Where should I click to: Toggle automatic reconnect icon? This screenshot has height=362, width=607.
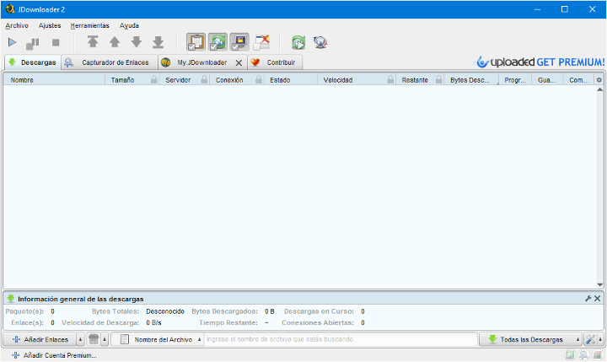pyautogui.click(x=218, y=42)
